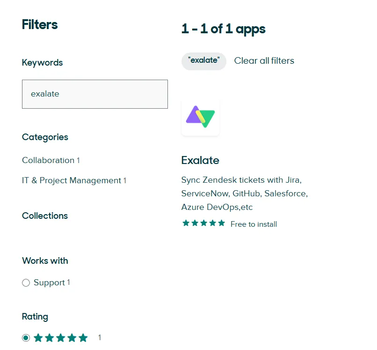Select the 5-star rating radio button
377x350 pixels.
click(26, 337)
